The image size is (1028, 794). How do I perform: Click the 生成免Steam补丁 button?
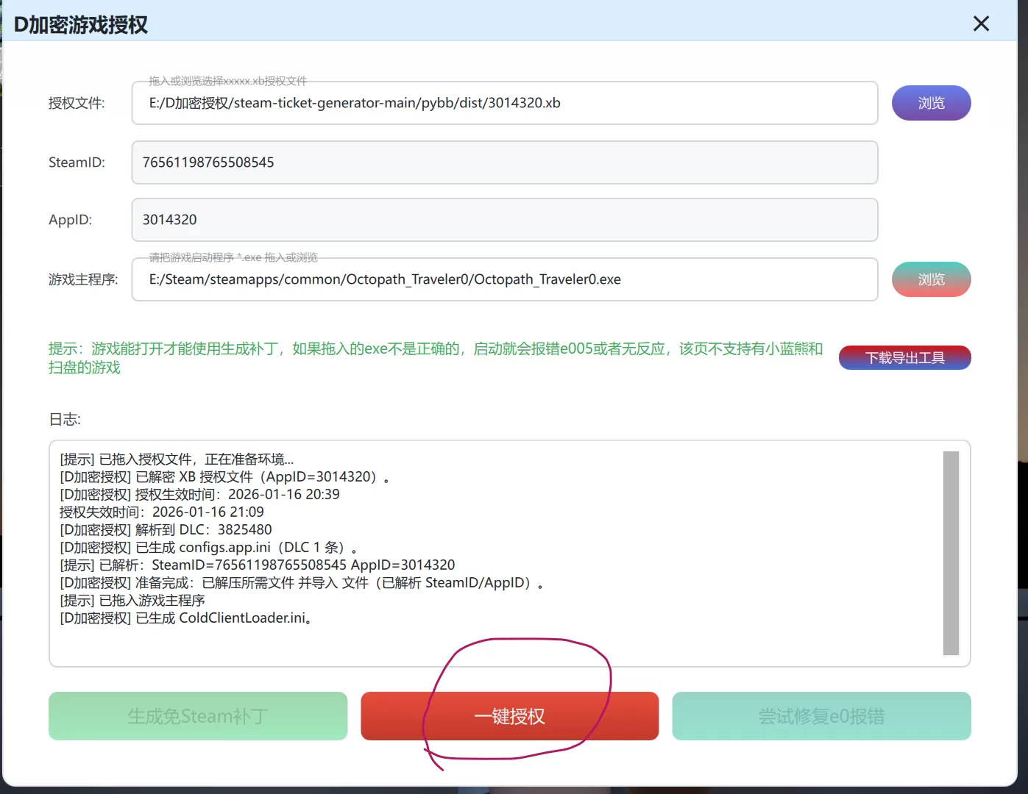click(198, 716)
